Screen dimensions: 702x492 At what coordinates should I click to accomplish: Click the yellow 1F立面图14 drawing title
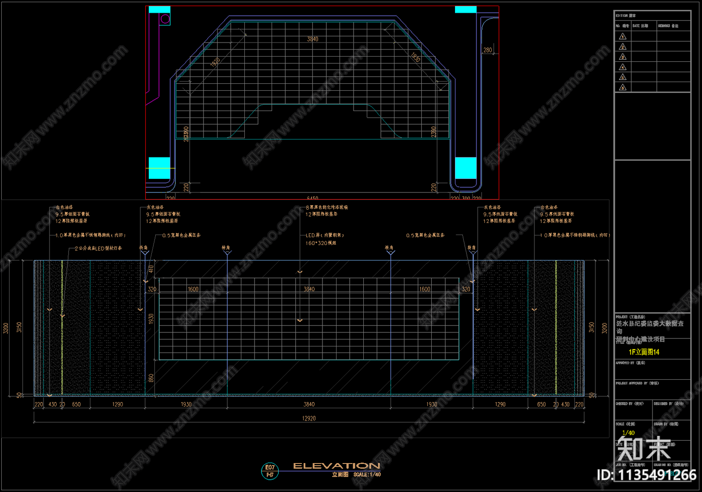click(x=644, y=352)
